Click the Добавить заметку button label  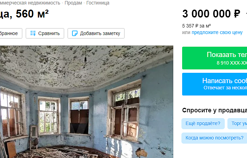click(100, 33)
